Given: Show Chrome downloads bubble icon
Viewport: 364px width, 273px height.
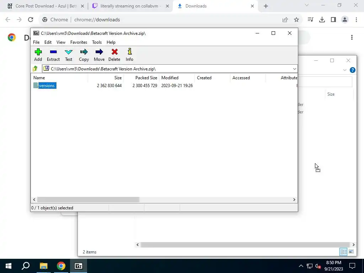Looking at the screenshot, I should pyautogui.click(x=322, y=20).
